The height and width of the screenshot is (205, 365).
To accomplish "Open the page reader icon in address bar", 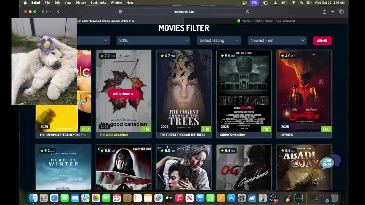I will (x=121, y=12).
